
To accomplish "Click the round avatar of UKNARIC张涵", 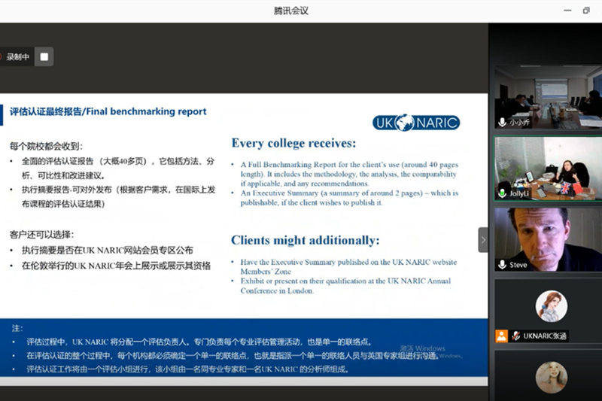I will click(551, 306).
